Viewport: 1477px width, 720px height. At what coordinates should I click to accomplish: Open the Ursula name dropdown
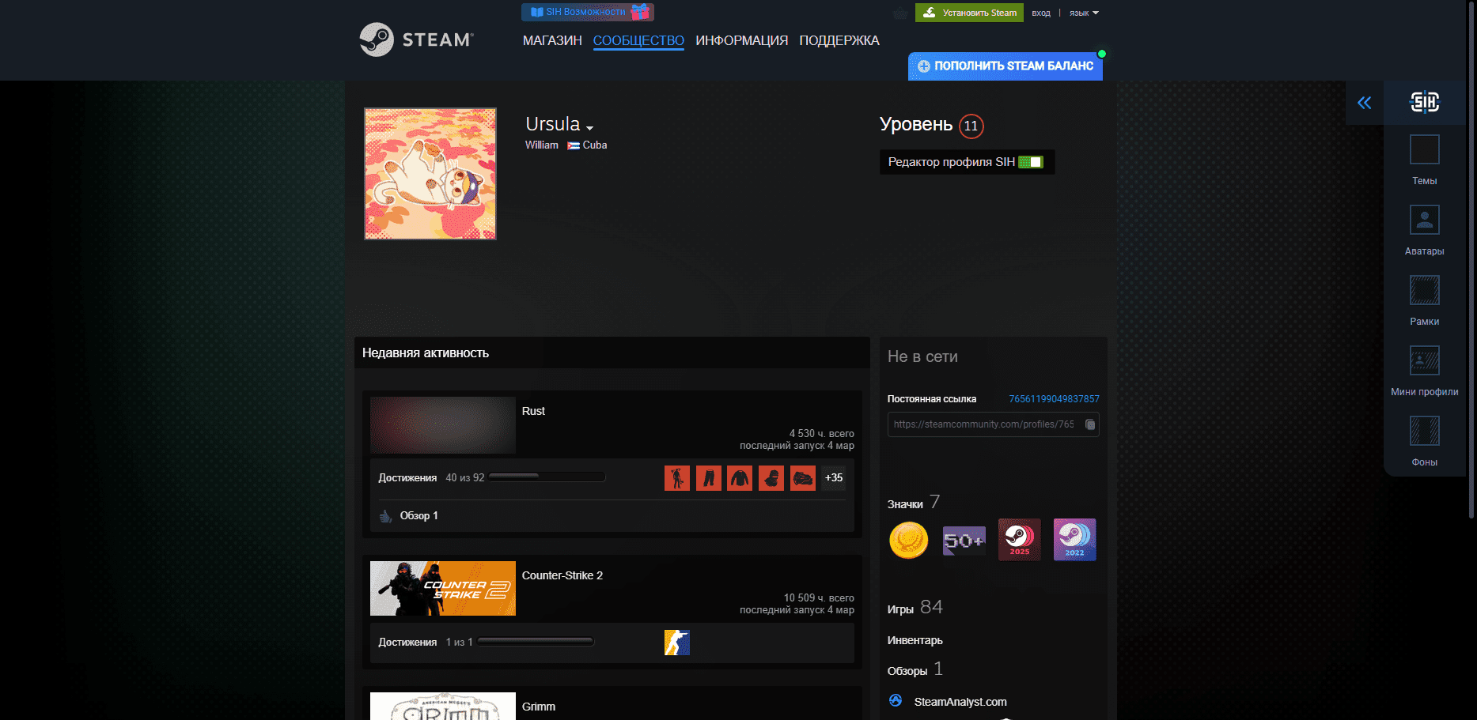pyautogui.click(x=589, y=126)
